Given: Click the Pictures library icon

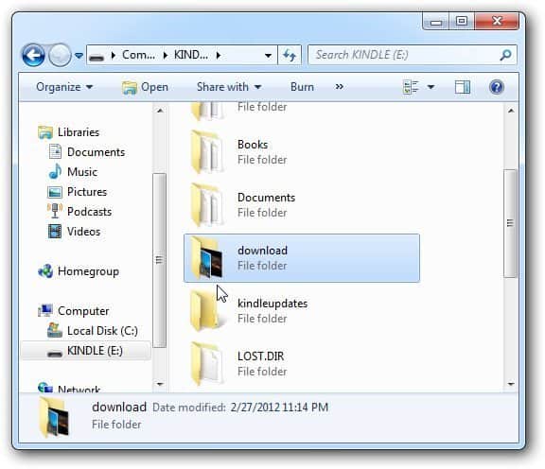Looking at the screenshot, I should coord(55,192).
